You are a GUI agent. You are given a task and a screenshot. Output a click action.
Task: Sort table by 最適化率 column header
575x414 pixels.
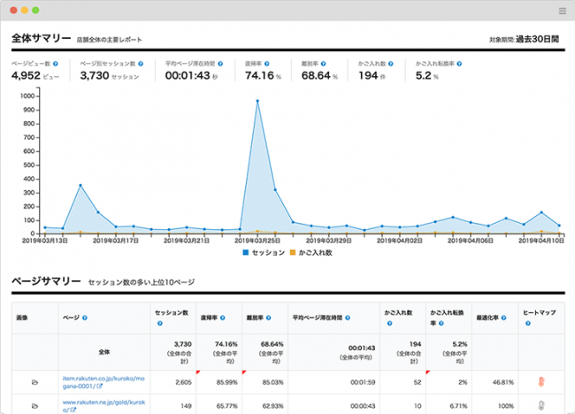click(x=488, y=313)
